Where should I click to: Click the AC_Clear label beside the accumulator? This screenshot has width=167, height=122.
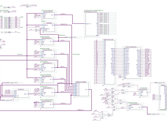tap(37, 89)
